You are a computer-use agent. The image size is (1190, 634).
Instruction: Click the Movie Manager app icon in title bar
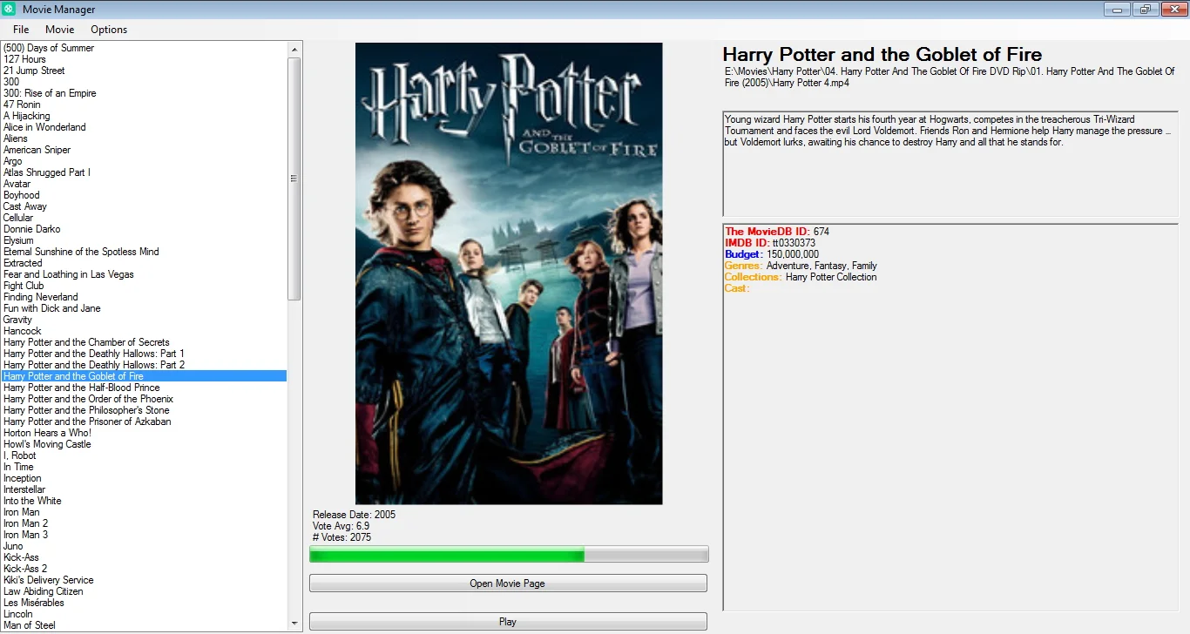click(9, 9)
